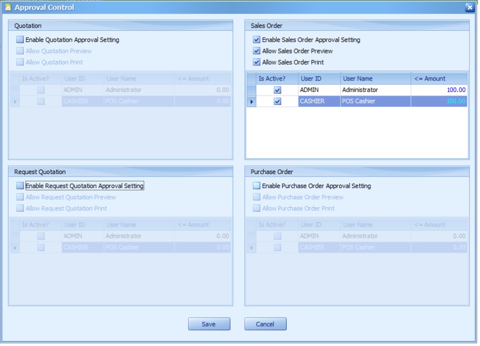Sort Sales Order grid by User ID header
This screenshot has width=480, height=346.
[x=318, y=78]
